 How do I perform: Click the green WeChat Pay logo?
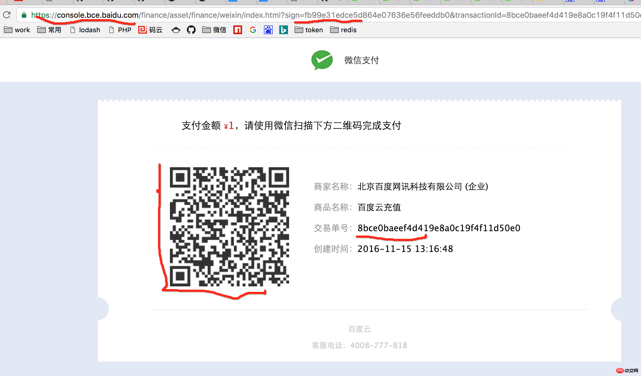coord(322,60)
